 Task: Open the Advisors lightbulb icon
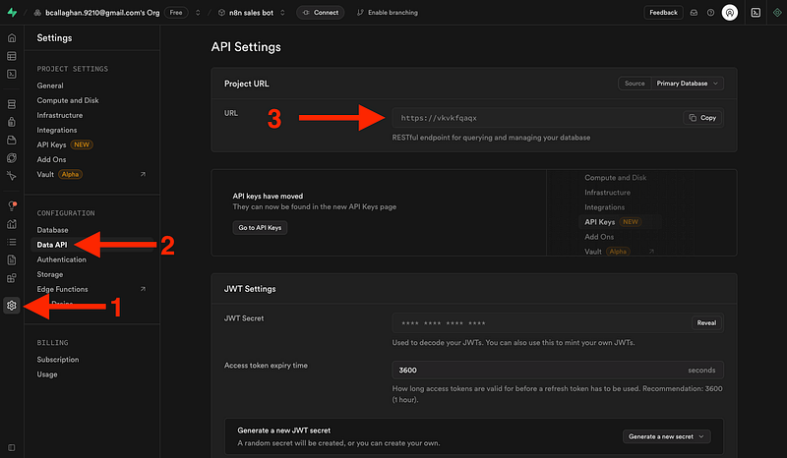pyautogui.click(x=12, y=205)
